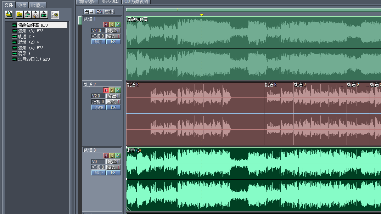
Task: Open the 输入1 input selector on track 2
Action: click(113, 102)
